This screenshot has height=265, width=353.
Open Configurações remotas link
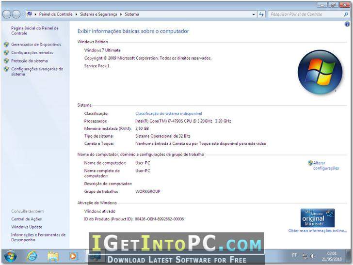32,53
